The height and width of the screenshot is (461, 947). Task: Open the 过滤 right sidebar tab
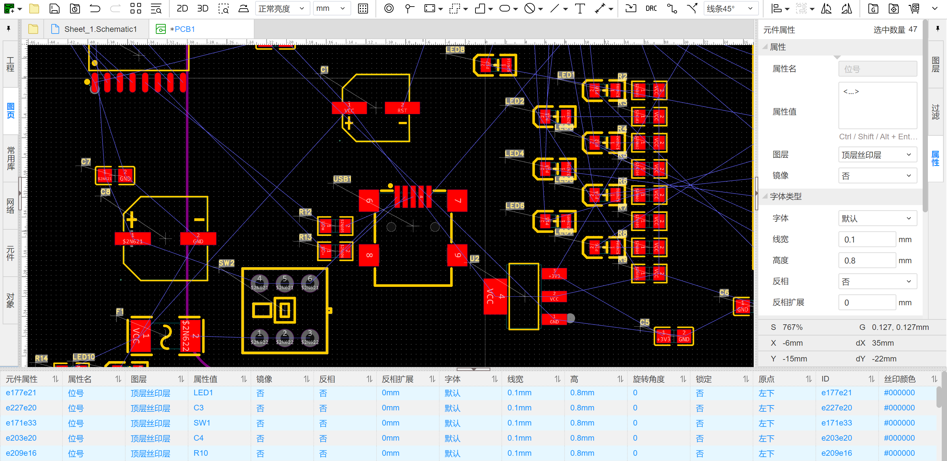click(935, 112)
